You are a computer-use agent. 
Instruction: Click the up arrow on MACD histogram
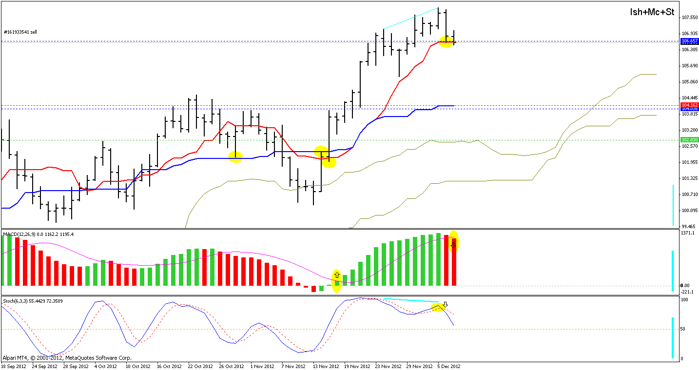(336, 275)
